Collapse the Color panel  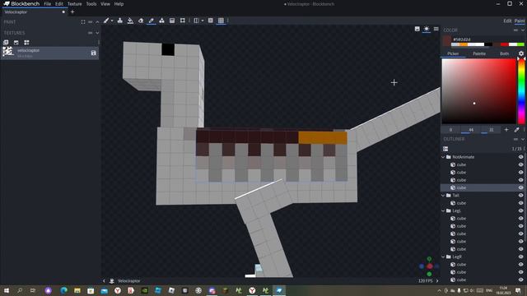pos(523,30)
